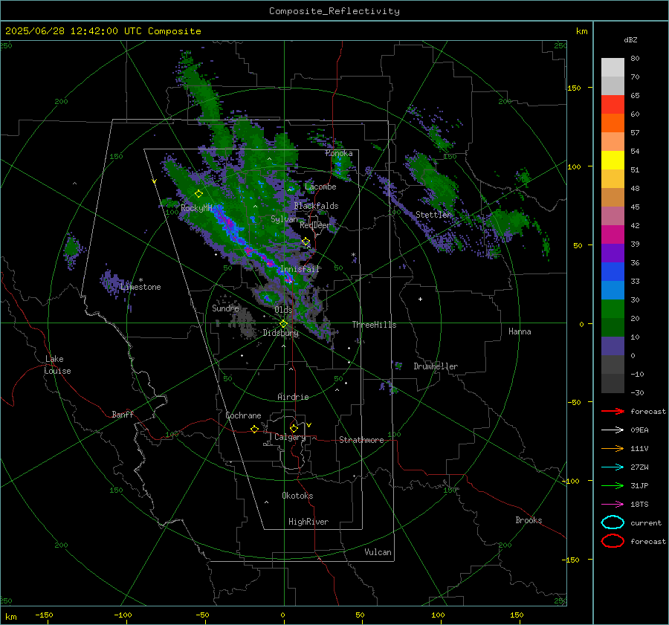The image size is (669, 625).
Task: Click the green echo cluster near Stettler
Action: (435, 181)
